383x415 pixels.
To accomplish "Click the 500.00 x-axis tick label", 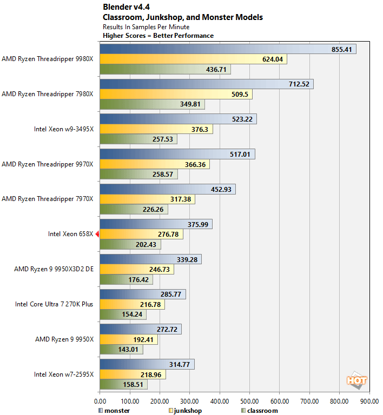I will coord(249,401).
